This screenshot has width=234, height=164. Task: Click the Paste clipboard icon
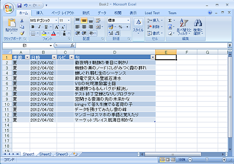[x=11, y=25]
